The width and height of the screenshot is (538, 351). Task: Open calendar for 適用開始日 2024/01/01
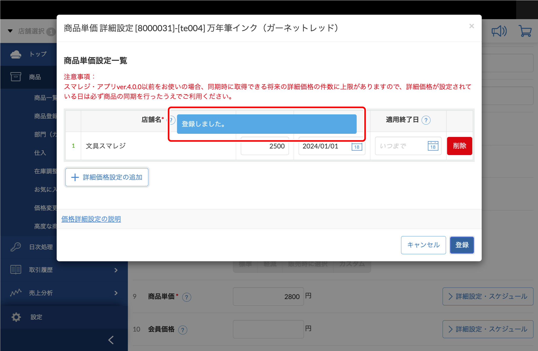point(357,146)
